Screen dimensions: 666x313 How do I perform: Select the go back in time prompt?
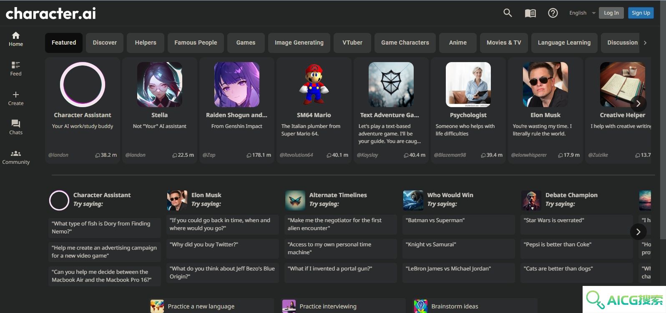(223, 224)
